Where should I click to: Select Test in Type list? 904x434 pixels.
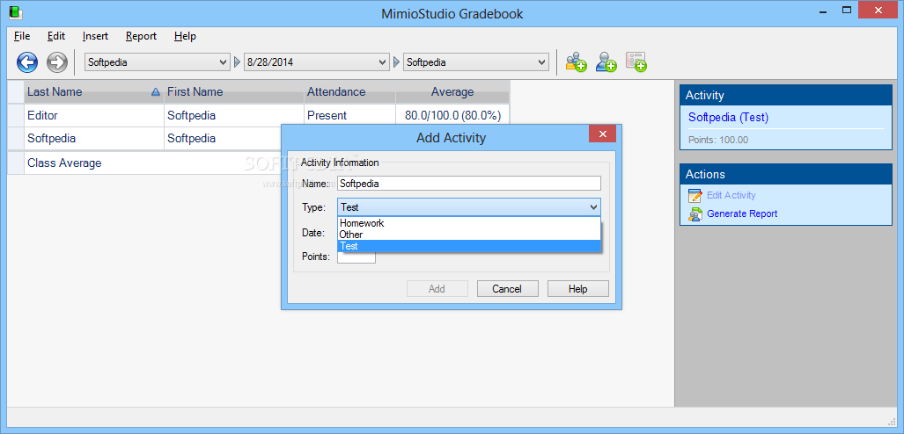(469, 246)
